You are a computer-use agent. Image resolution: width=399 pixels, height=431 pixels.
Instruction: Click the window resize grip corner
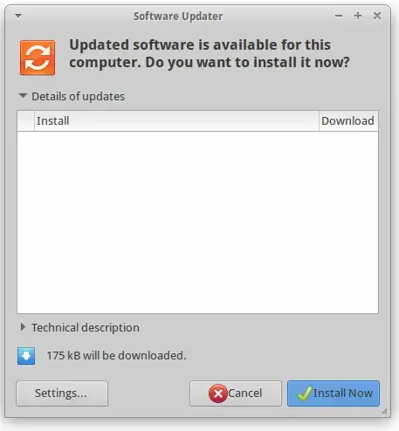(x=384, y=411)
